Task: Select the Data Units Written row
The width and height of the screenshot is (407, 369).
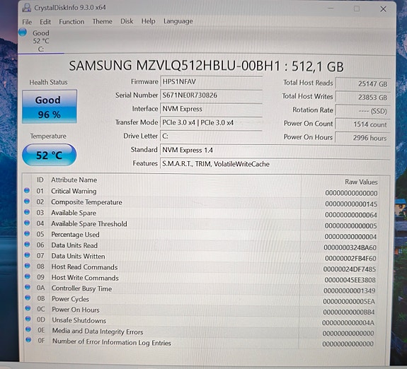Action: coord(205,257)
